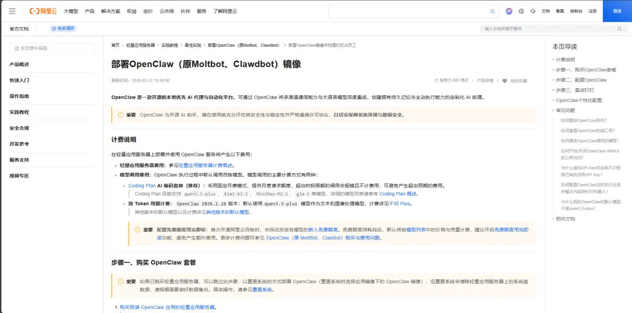Open the 产品 menu
This screenshot has width=632, height=313.
pyautogui.click(x=90, y=11)
